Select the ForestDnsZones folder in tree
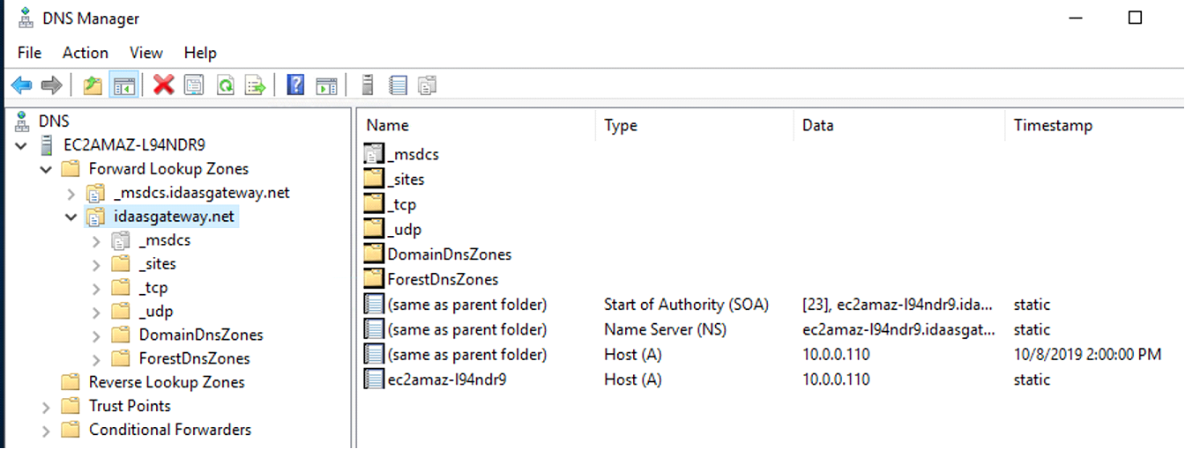 click(x=194, y=358)
